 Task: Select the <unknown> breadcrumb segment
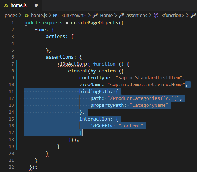pyautogui.click(x=74, y=16)
